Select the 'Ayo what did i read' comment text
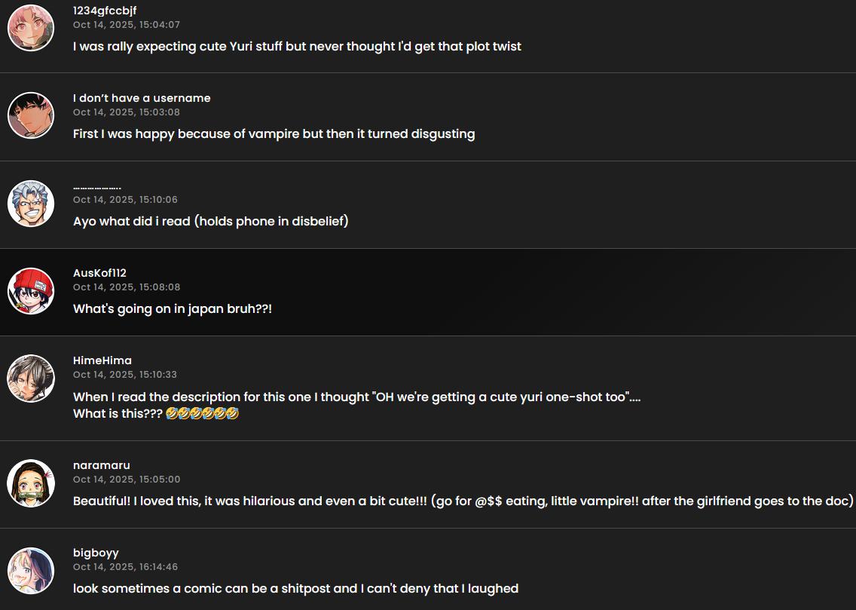This screenshot has height=610, width=856. 211,222
